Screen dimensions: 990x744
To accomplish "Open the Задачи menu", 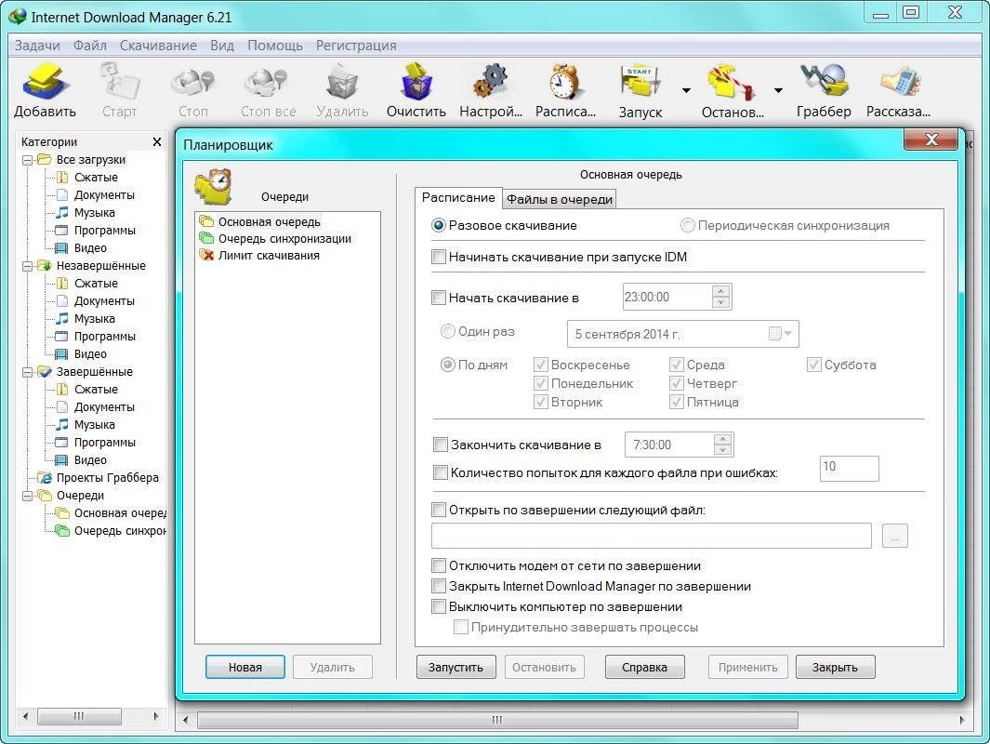I will point(37,46).
